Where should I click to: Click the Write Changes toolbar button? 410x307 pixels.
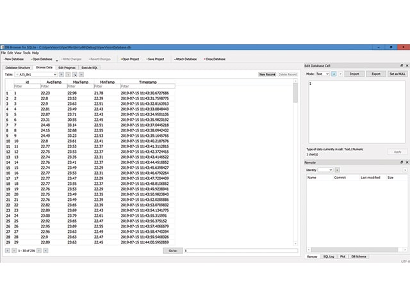point(71,59)
